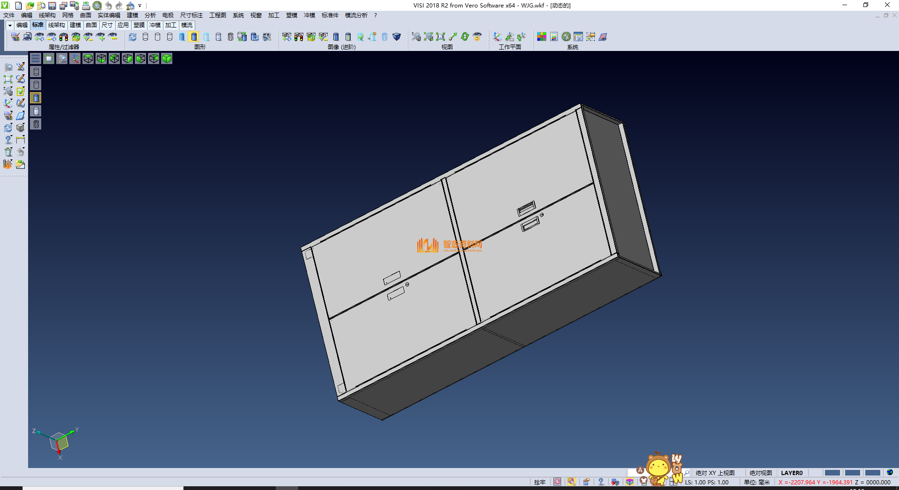Click the Undo arrow icon

pyautogui.click(x=108, y=6)
